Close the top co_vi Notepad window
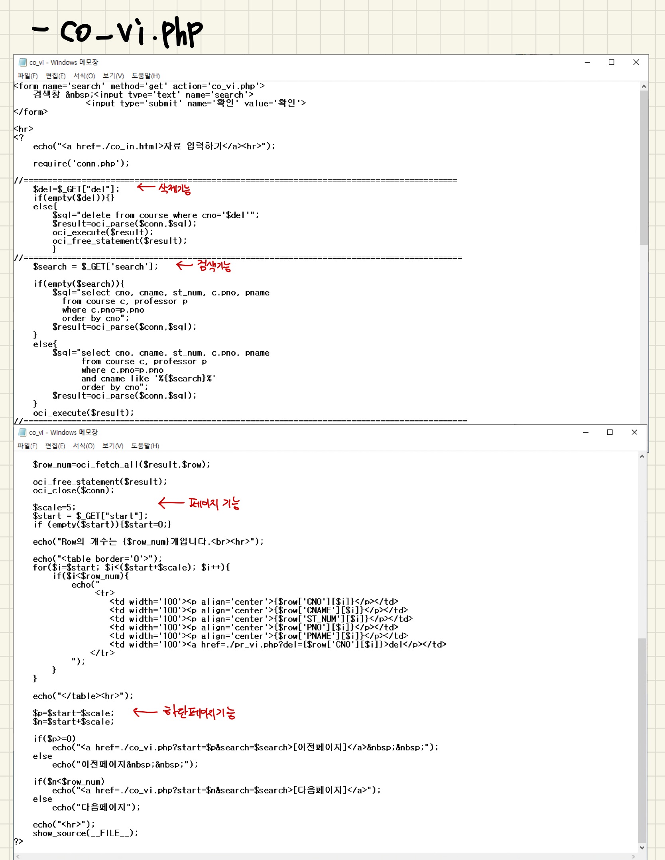This screenshot has height=860, width=665. pos(636,62)
